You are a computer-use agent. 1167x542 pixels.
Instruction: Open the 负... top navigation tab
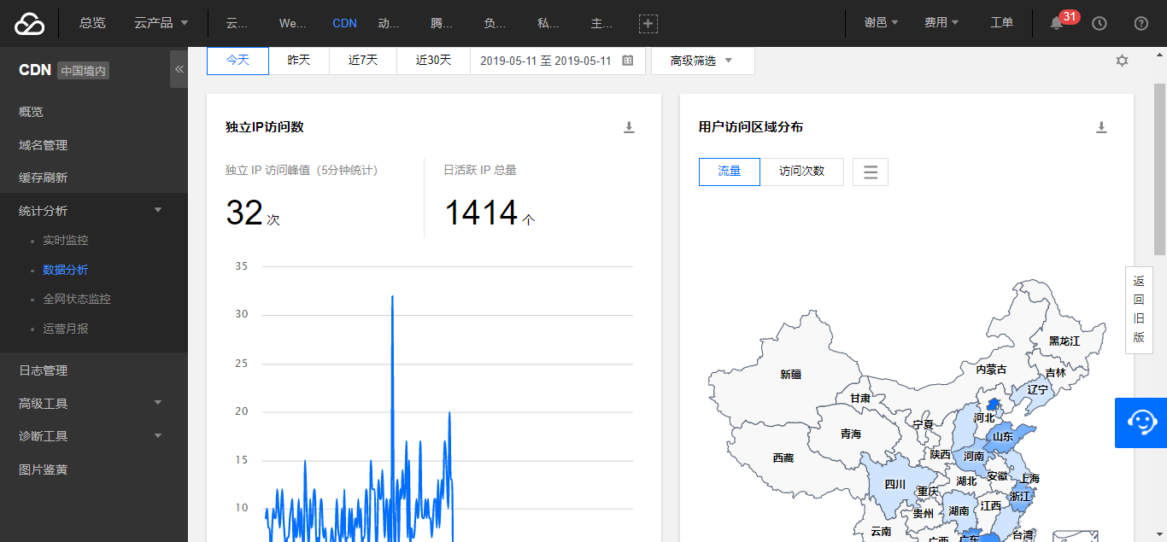495,23
